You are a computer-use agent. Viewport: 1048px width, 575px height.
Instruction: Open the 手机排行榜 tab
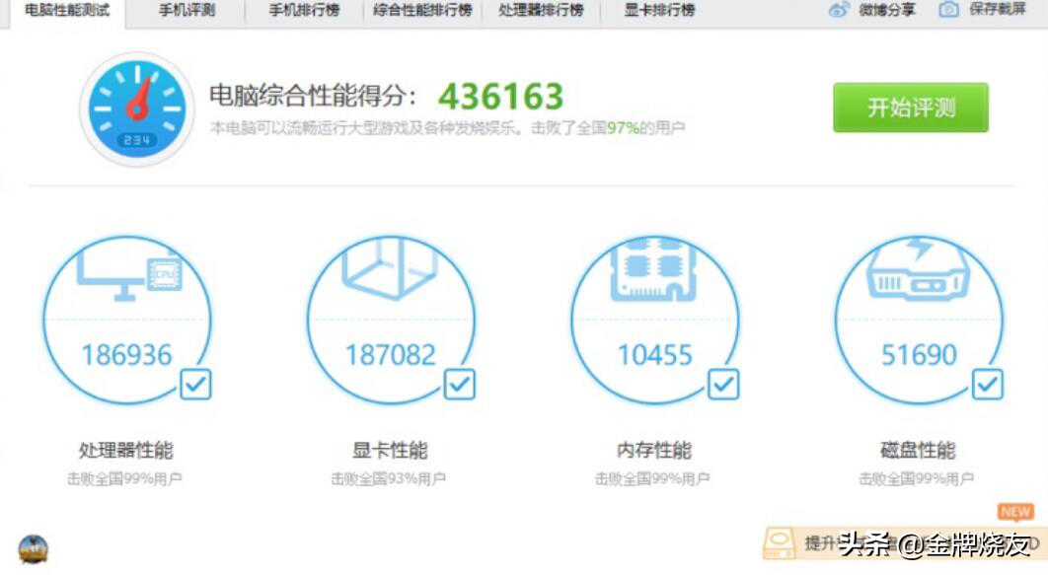[304, 11]
